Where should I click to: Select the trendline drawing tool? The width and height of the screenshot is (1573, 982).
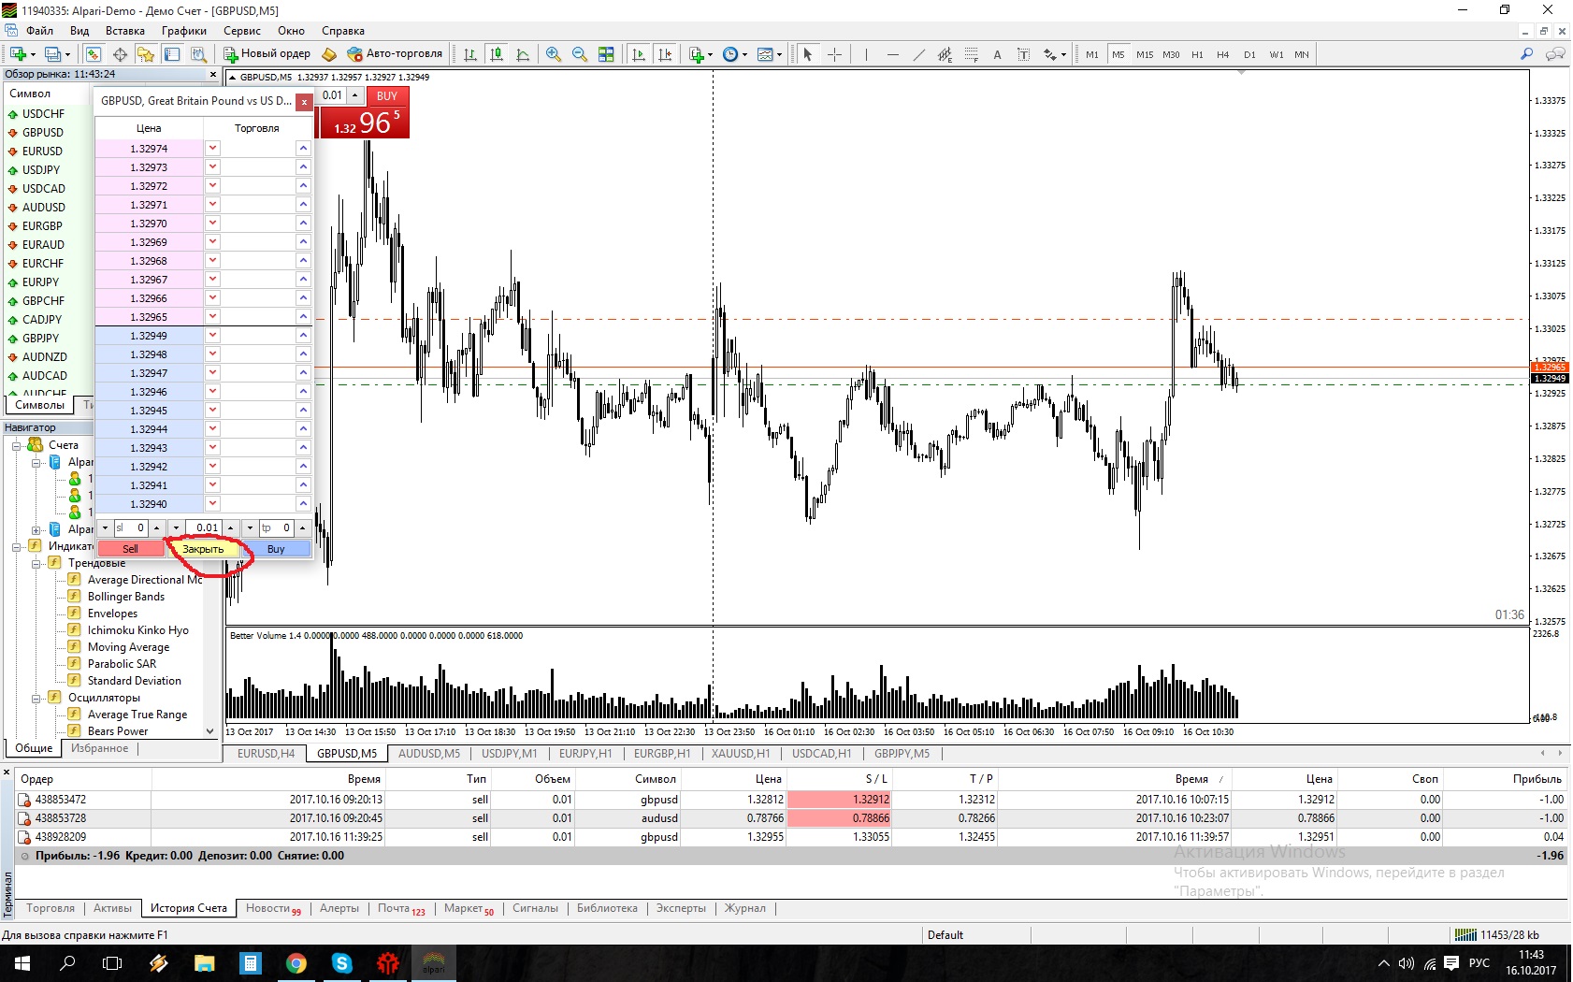tap(918, 54)
